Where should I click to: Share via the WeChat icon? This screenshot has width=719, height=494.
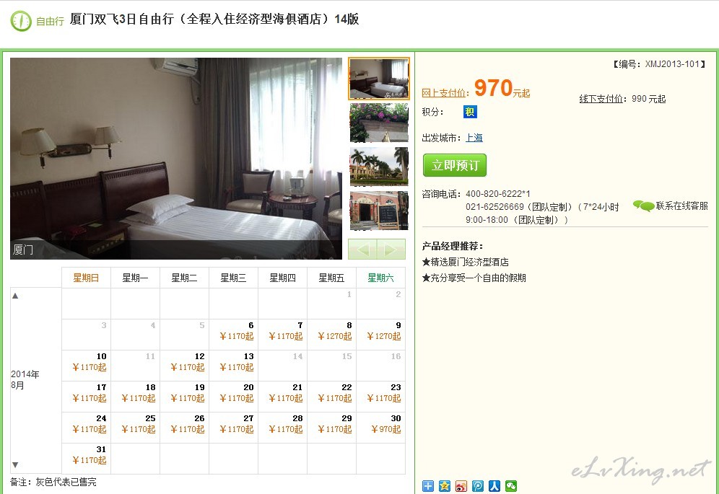511,486
